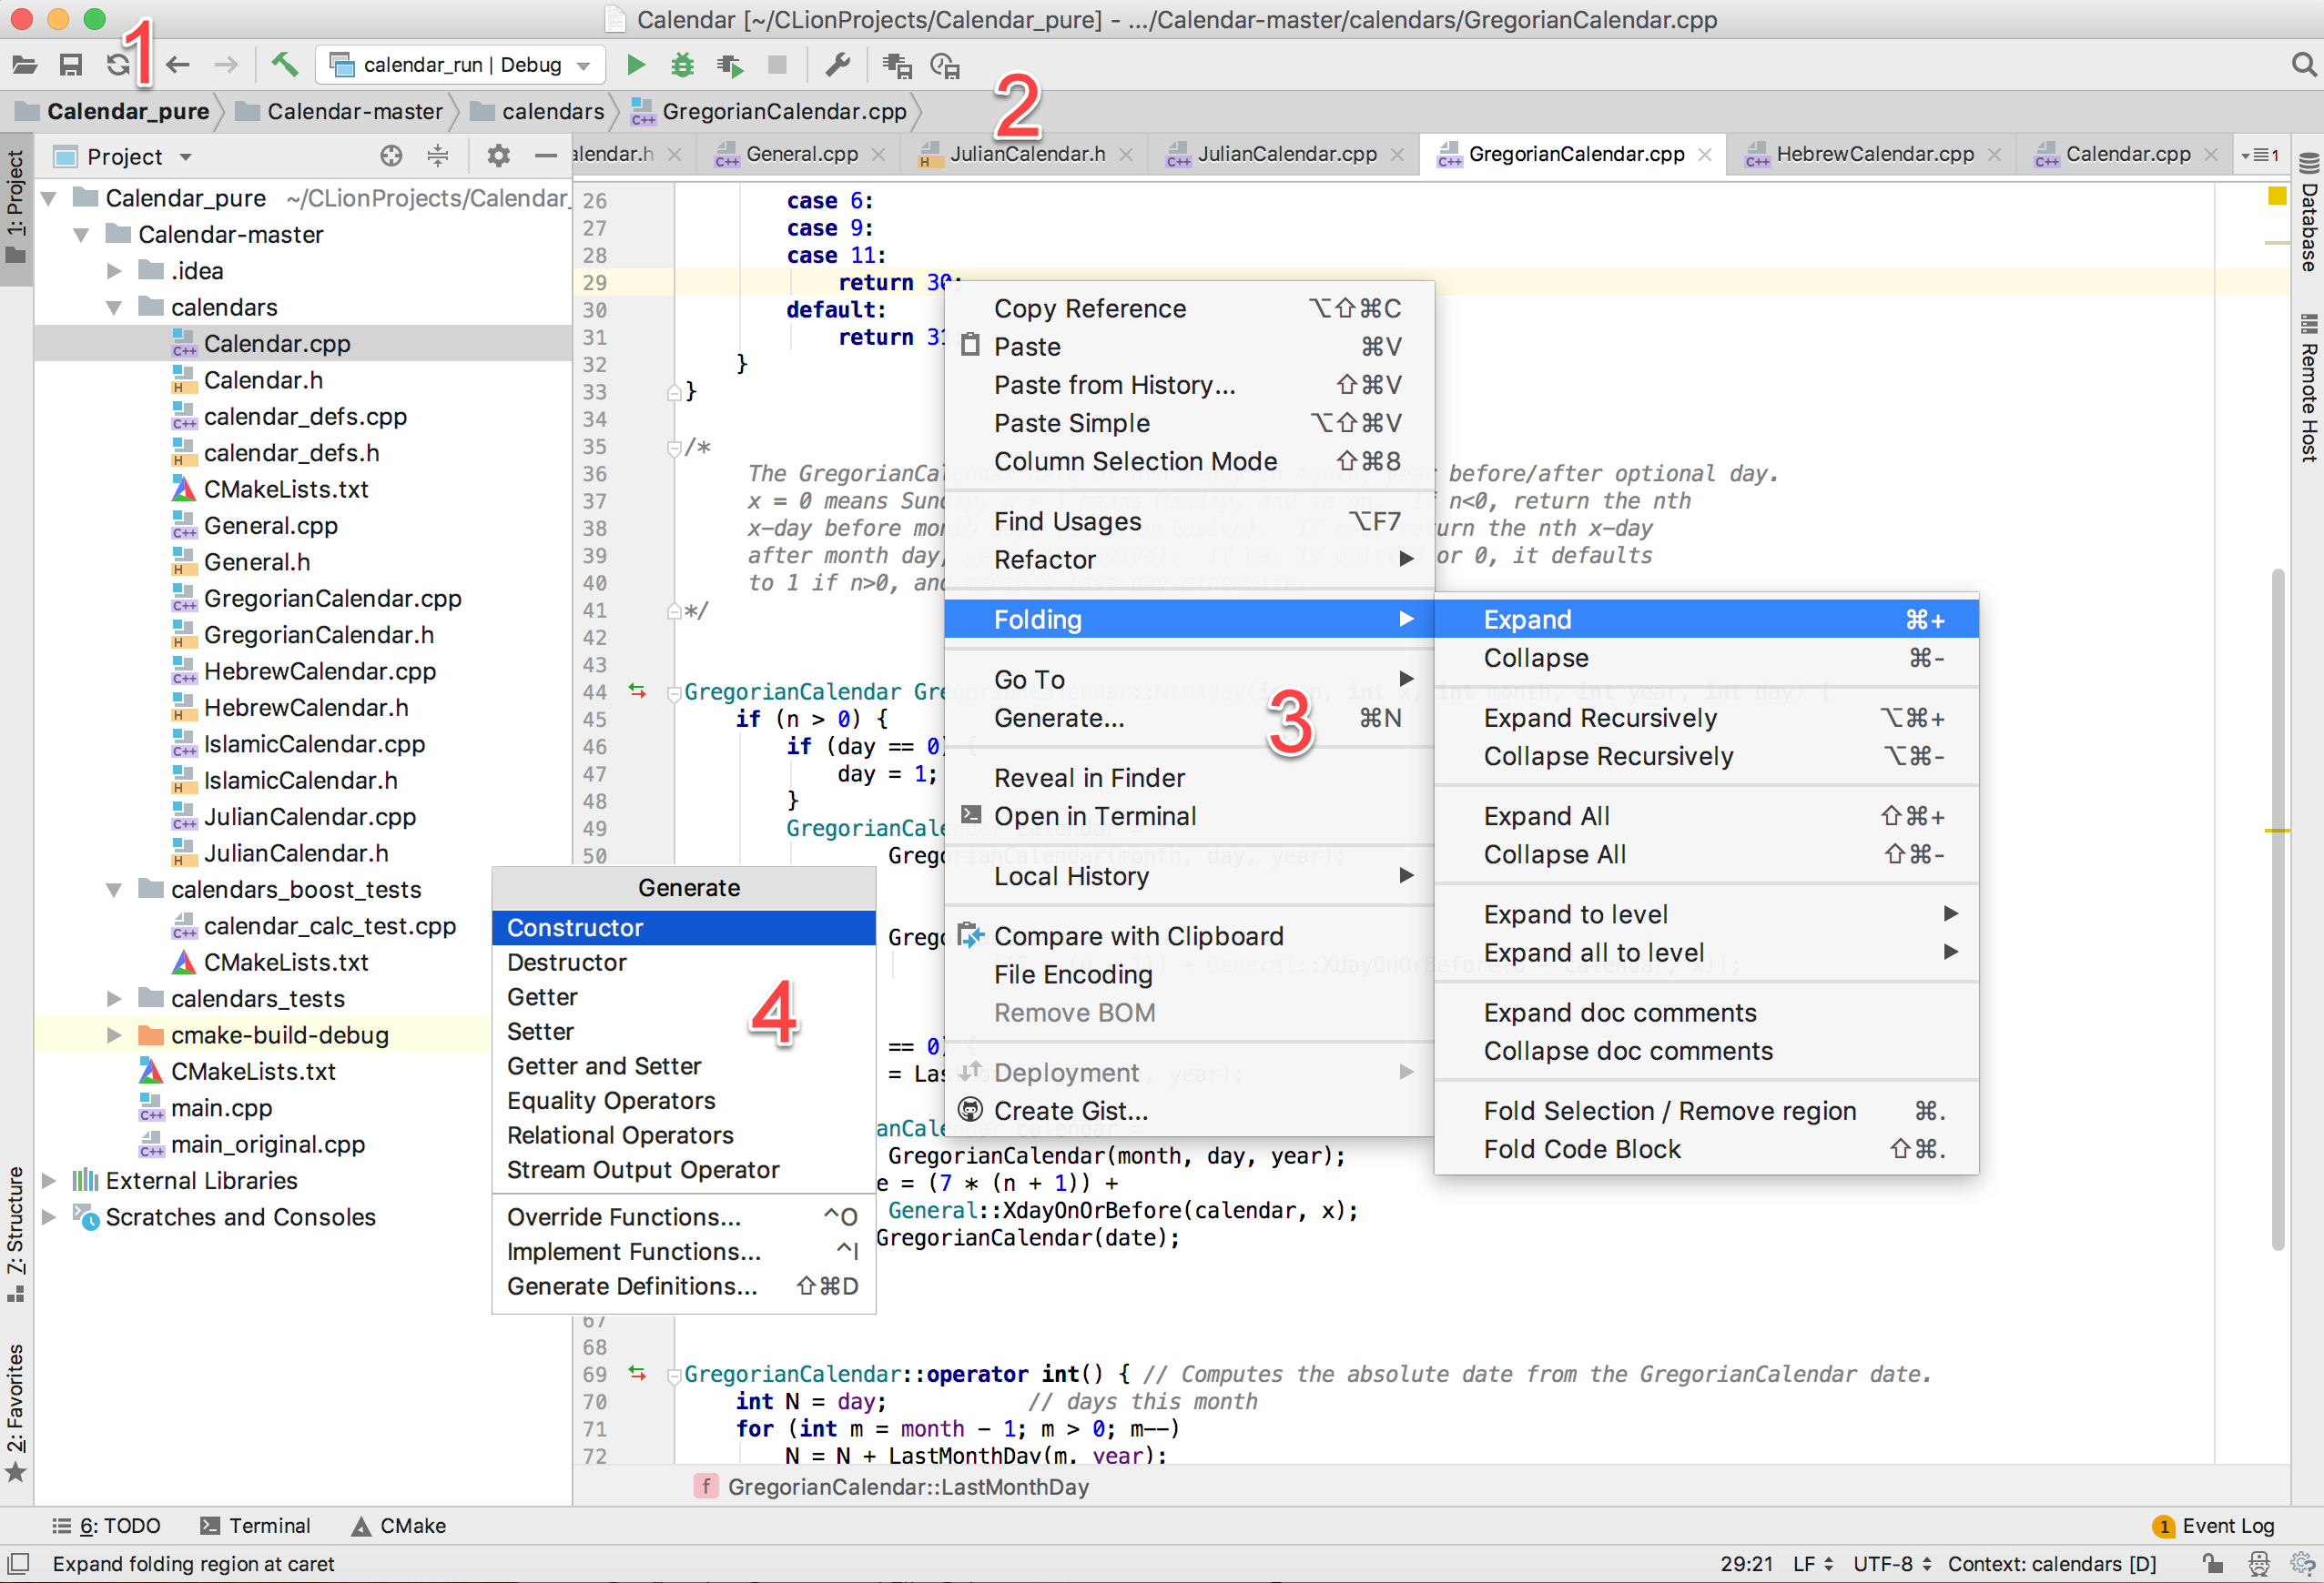
Task: Open the CMake tool window
Action: 398,1526
